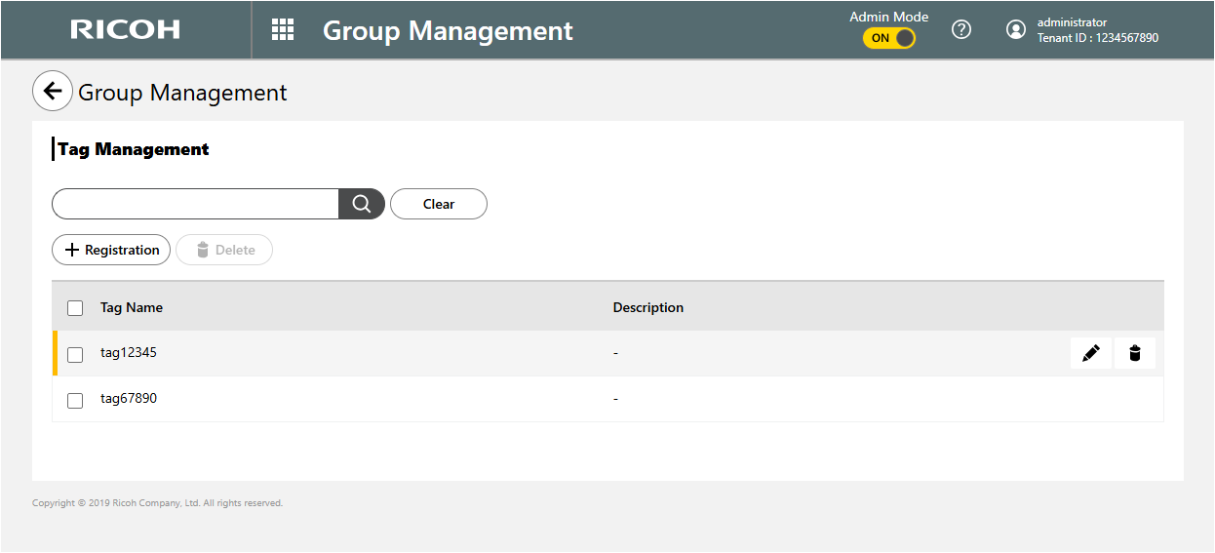Click the administrator user avatar icon
Screen dimensions: 1215x553
pos(1016,30)
